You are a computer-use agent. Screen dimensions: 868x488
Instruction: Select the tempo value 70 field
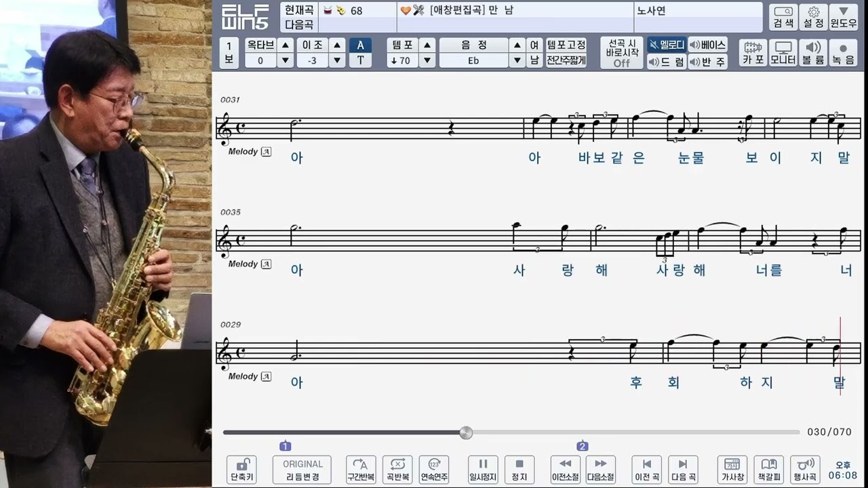(403, 60)
